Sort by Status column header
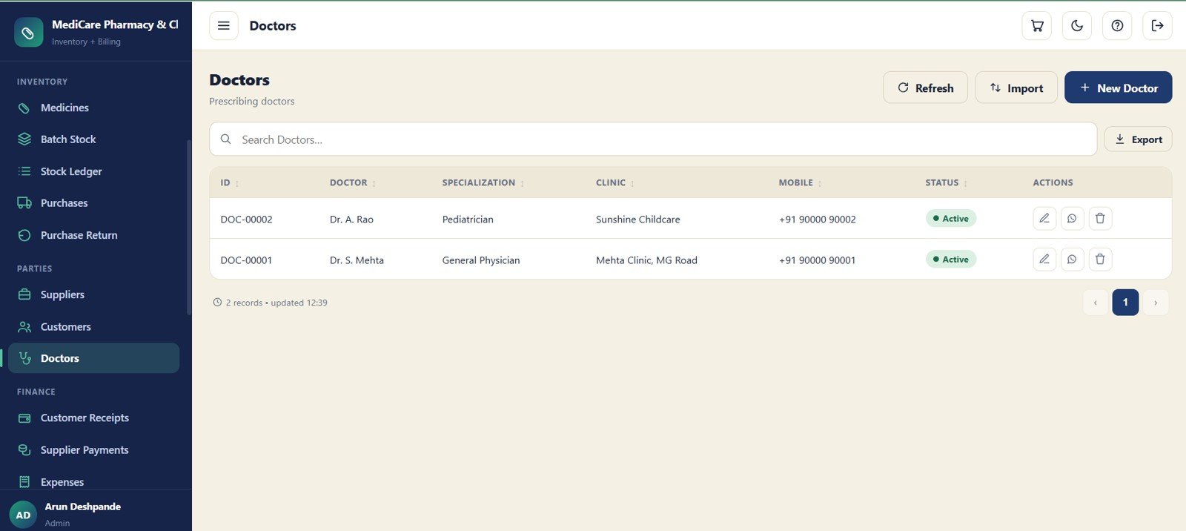 [x=946, y=182]
